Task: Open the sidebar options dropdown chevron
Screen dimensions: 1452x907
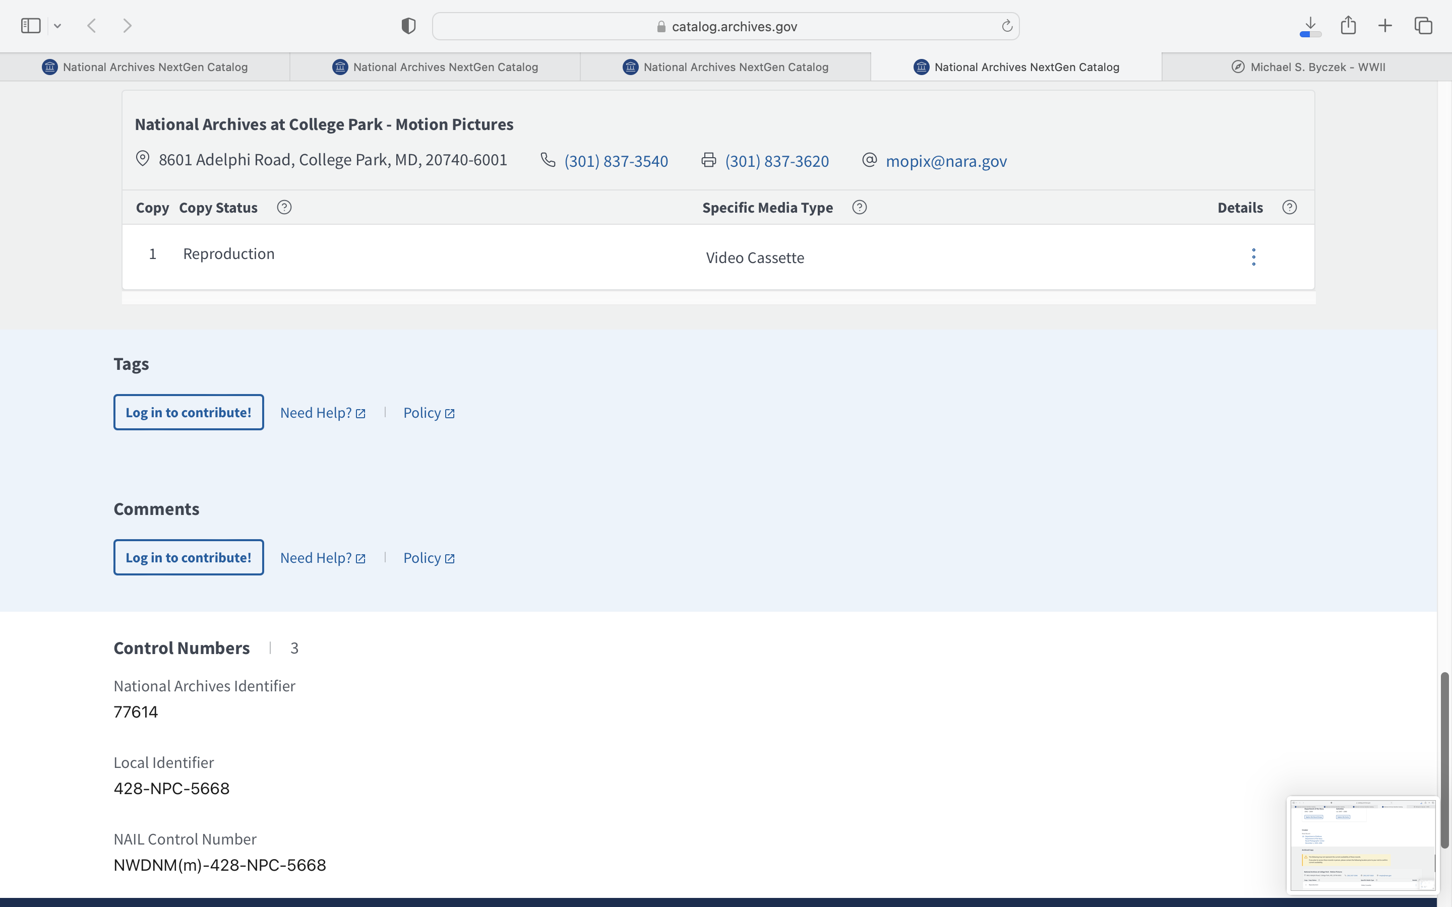Action: pyautogui.click(x=57, y=26)
